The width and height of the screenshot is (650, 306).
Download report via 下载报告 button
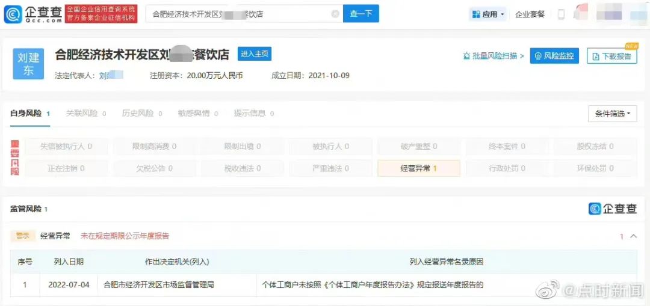pyautogui.click(x=611, y=56)
